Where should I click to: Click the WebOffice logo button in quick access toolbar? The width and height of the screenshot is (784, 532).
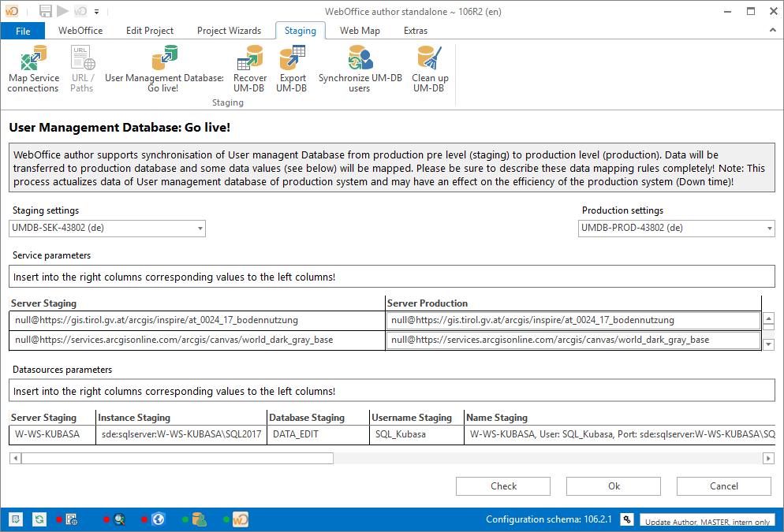[x=10, y=11]
